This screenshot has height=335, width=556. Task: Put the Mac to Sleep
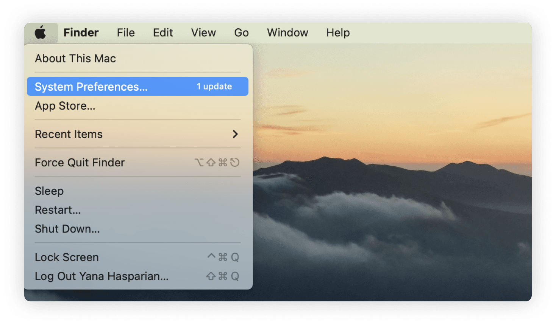click(49, 191)
